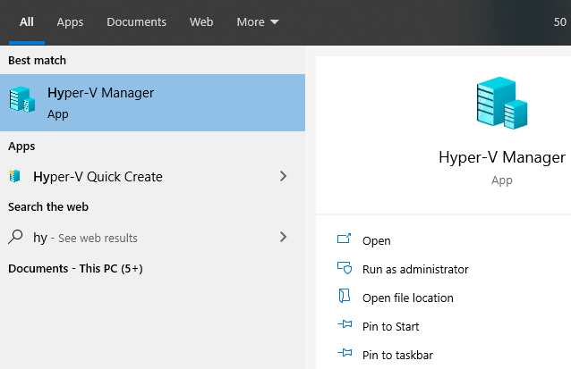Open Documents - This PC (5+) section

[x=75, y=269]
